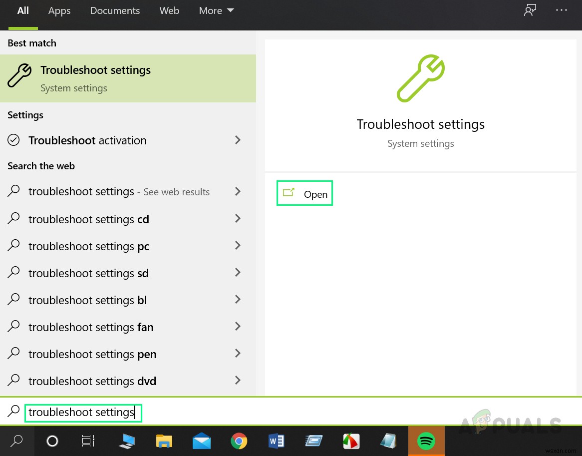This screenshot has width=582, height=456.
Task: Select the 'troubleshoot settings bl' suggestion
Action: coord(128,300)
